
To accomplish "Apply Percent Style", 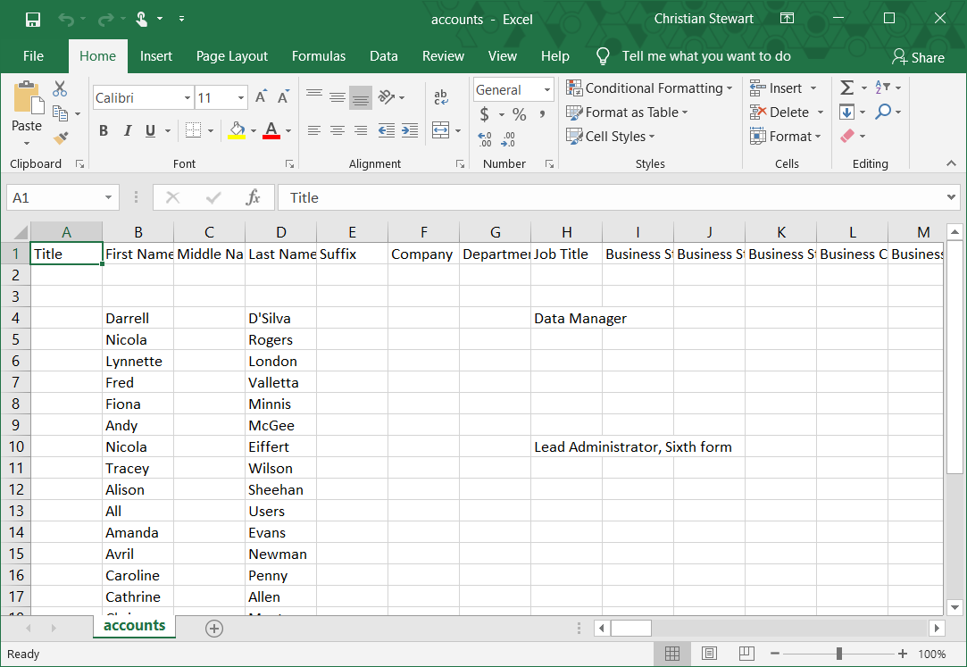I will [x=520, y=114].
